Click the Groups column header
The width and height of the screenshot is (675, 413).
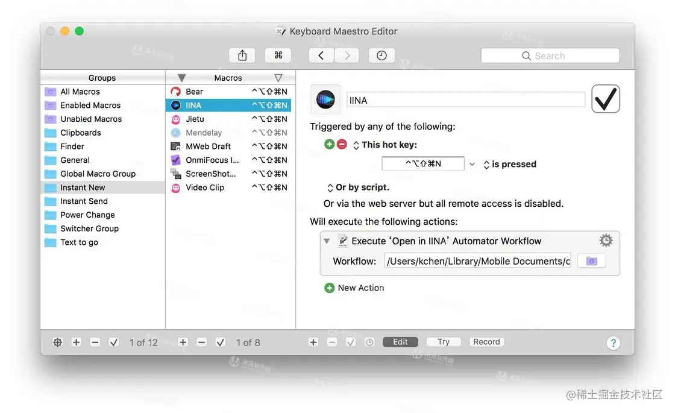[102, 78]
